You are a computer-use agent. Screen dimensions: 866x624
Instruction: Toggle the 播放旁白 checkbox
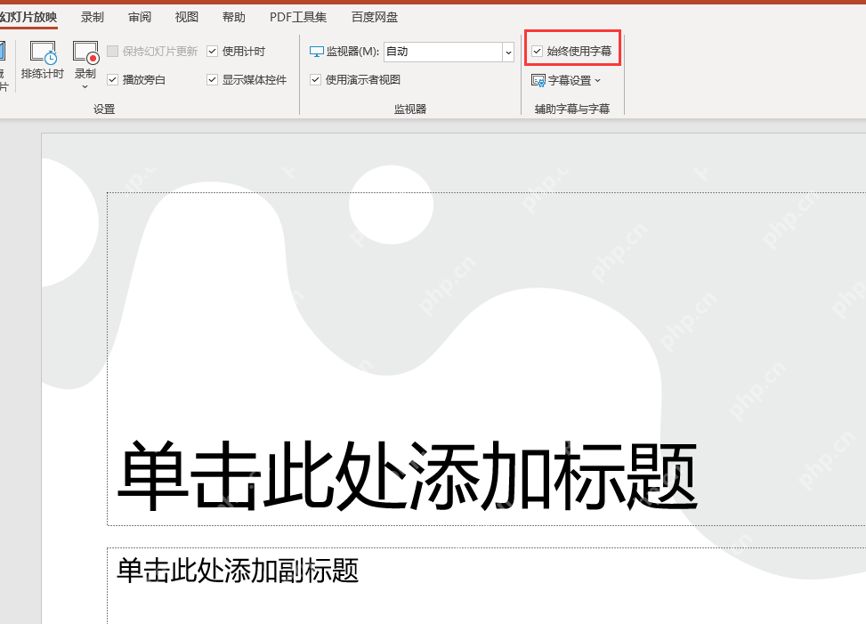pyautogui.click(x=113, y=80)
